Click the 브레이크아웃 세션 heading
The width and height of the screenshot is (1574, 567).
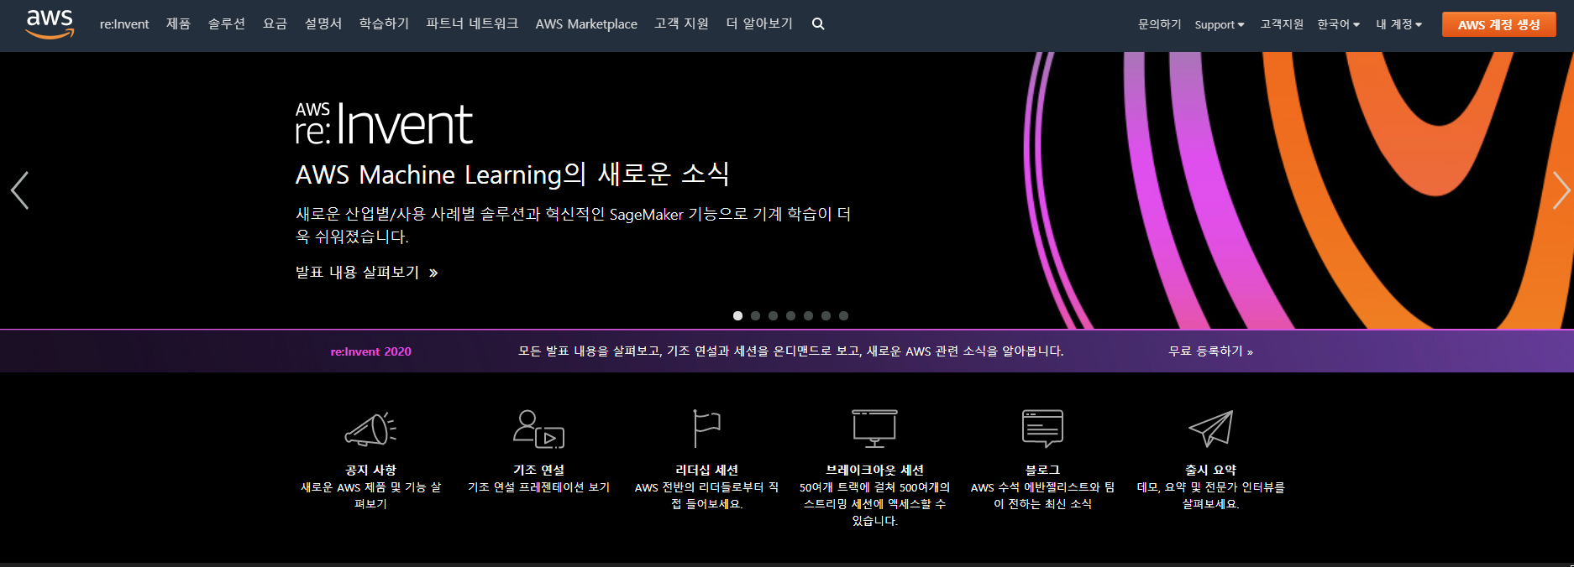tap(874, 471)
